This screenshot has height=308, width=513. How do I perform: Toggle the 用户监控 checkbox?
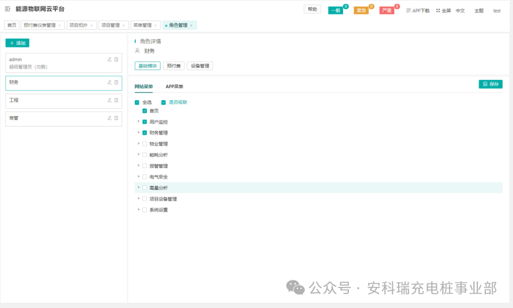click(x=145, y=122)
